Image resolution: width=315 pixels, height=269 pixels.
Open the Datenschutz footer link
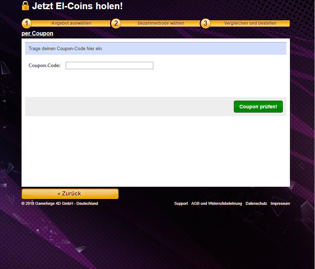tap(256, 203)
